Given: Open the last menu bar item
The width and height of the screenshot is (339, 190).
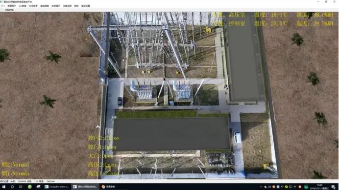Looking at the screenshot, I should click(x=86, y=6).
